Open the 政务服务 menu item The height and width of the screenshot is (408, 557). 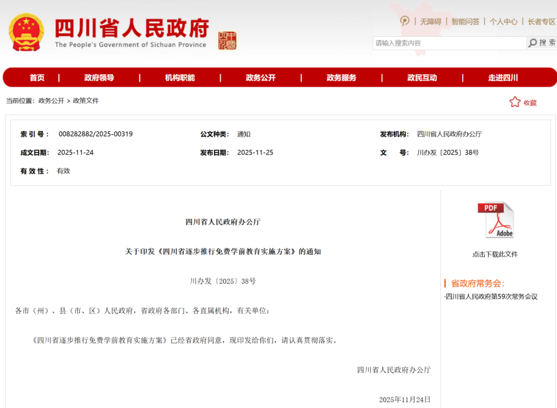pos(341,78)
